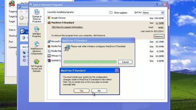Click the 10.19MB size value

click(x=160, y=42)
